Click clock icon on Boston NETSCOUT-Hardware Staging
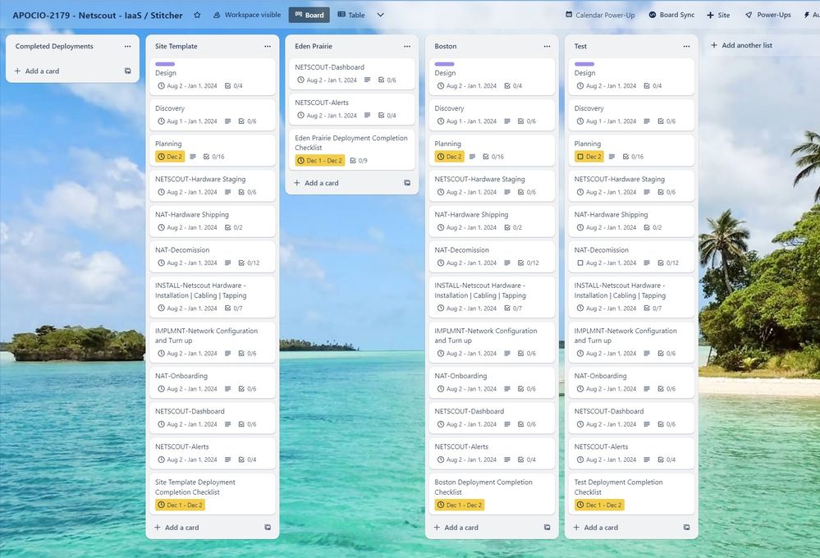This screenshot has width=820, height=558. point(440,193)
